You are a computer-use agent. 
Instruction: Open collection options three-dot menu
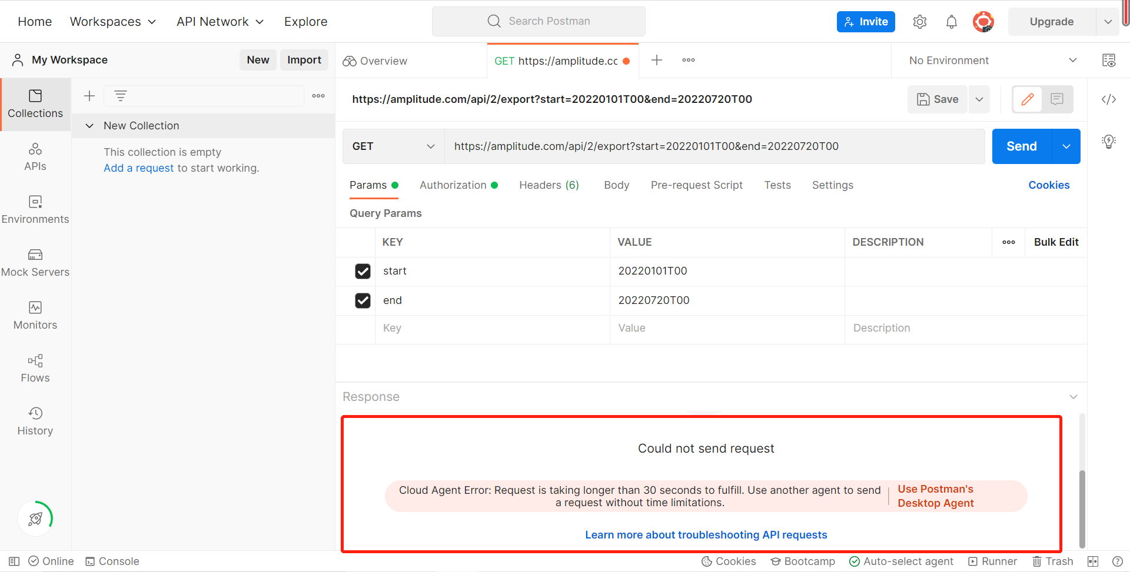318,96
